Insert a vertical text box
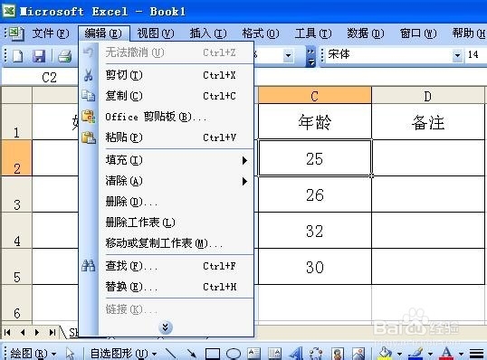 pos(274,354)
